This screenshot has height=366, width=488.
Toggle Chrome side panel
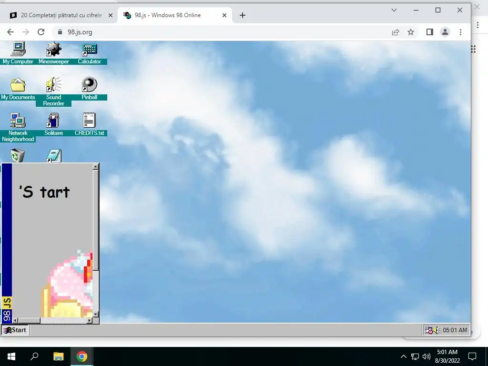tap(430, 32)
